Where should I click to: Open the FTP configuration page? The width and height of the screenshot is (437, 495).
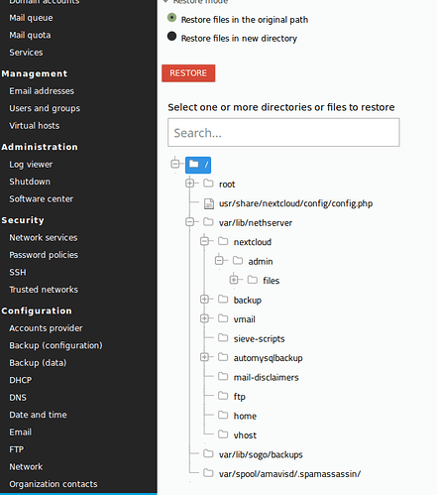(x=16, y=449)
